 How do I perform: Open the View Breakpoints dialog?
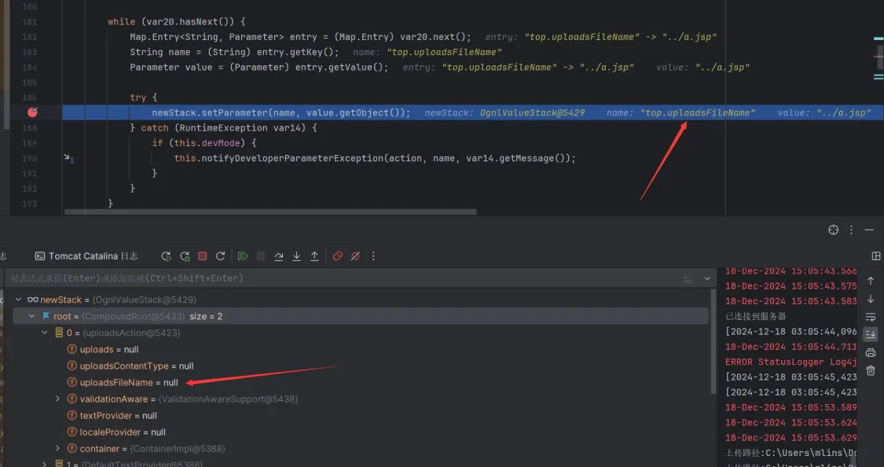[337, 256]
